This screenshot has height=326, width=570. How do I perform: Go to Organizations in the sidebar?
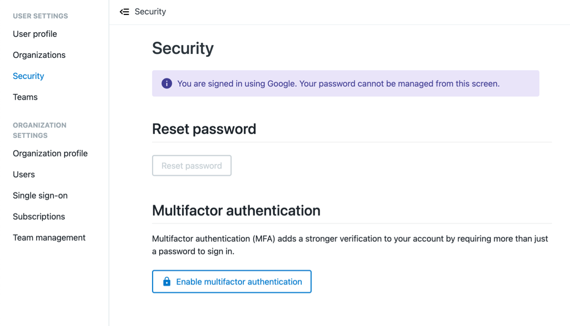click(40, 55)
